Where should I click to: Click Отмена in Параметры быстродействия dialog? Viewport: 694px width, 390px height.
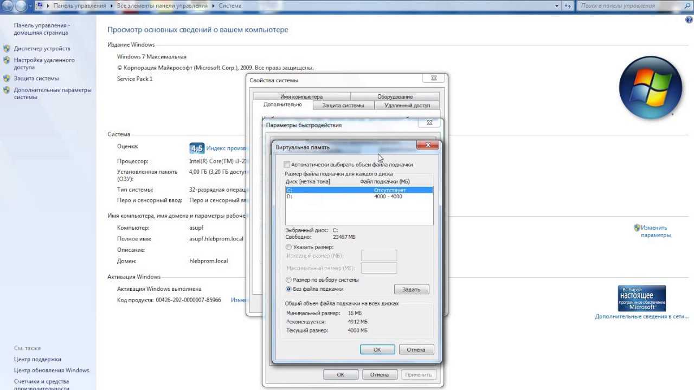[x=380, y=374]
